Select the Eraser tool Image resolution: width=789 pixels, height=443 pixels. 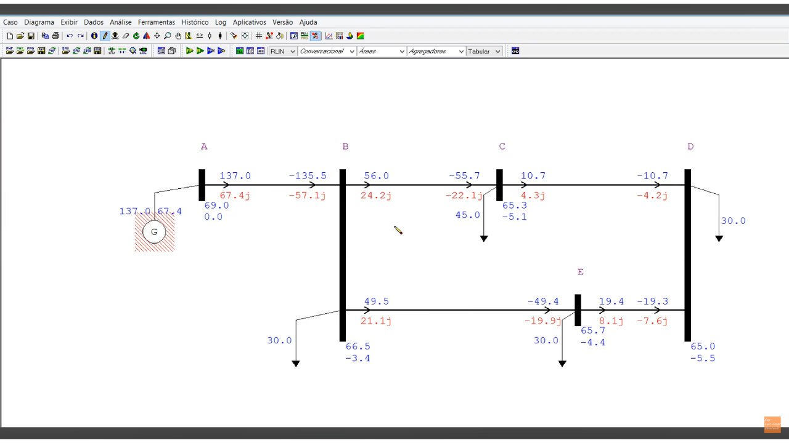(x=126, y=36)
